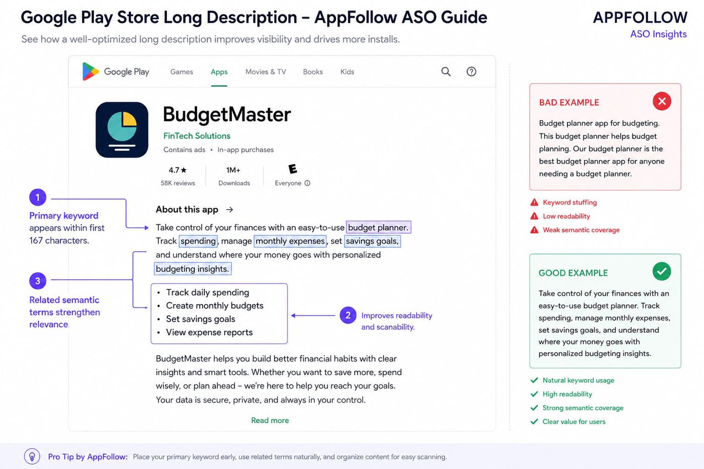Click the Read more link
This screenshot has width=704, height=469.
pos(270,420)
